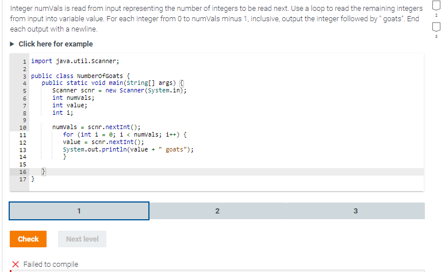Click the 'int value;' declaration line
This screenshot has height=272, width=445.
coord(70,106)
